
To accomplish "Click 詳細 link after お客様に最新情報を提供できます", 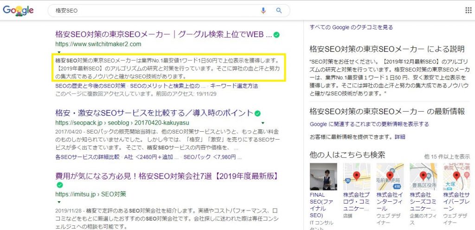I will pyautogui.click(x=400, y=137).
